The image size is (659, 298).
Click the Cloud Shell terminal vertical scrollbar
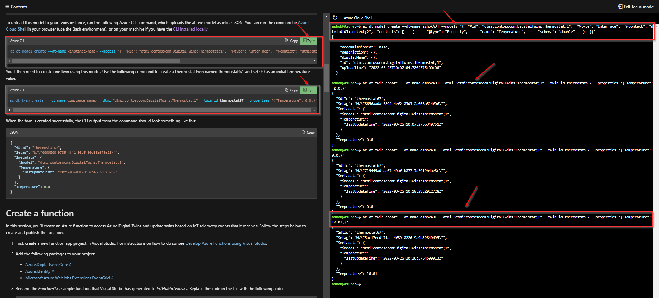[656, 161]
